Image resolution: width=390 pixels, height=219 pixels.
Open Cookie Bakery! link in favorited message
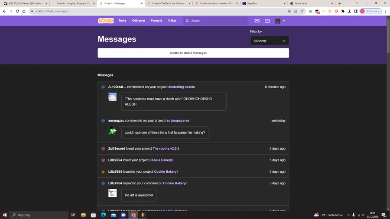tap(166, 171)
